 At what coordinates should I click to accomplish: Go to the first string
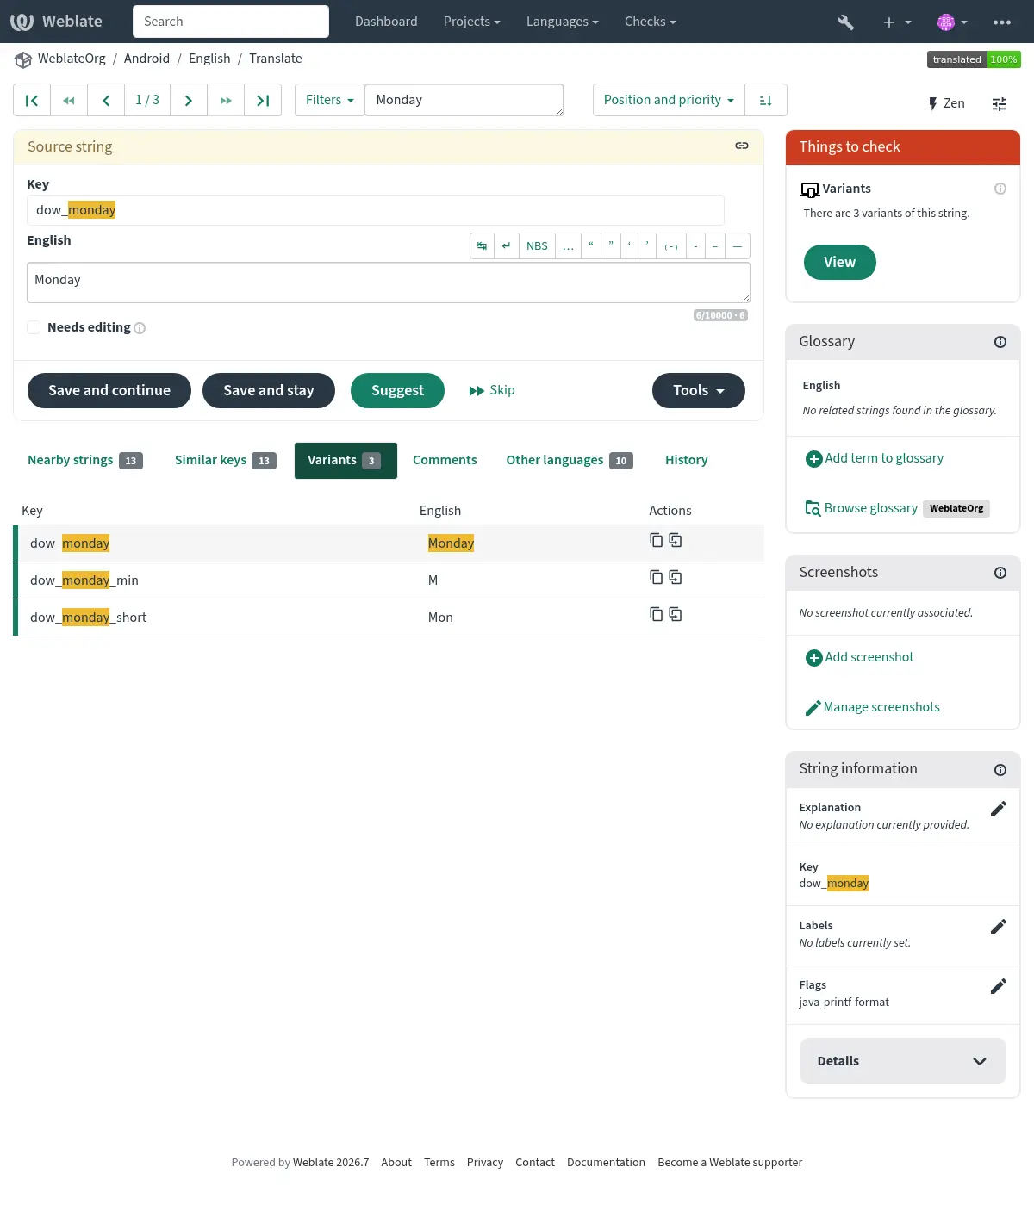tap(32, 100)
